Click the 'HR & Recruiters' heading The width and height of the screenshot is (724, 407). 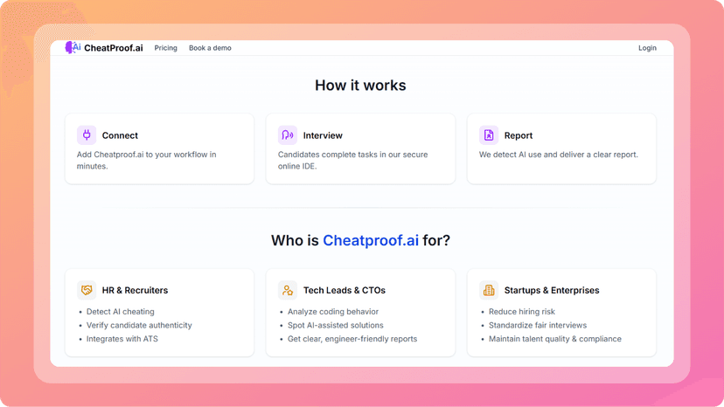pyautogui.click(x=135, y=290)
